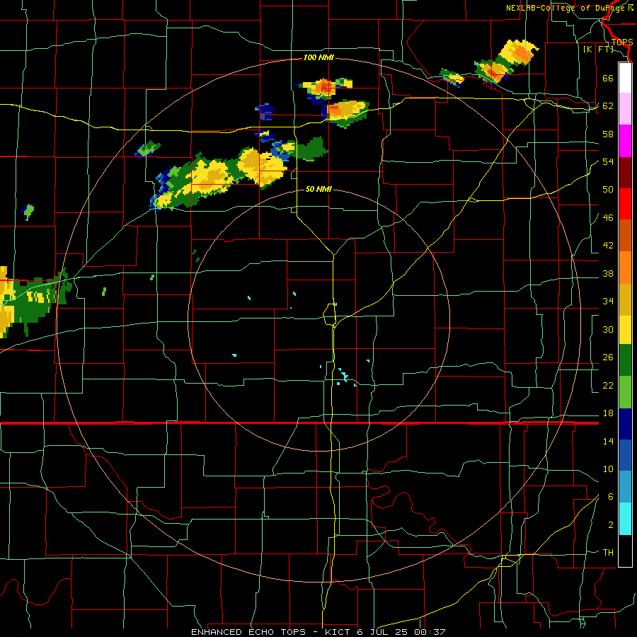Select the '2' legend label

[610, 525]
